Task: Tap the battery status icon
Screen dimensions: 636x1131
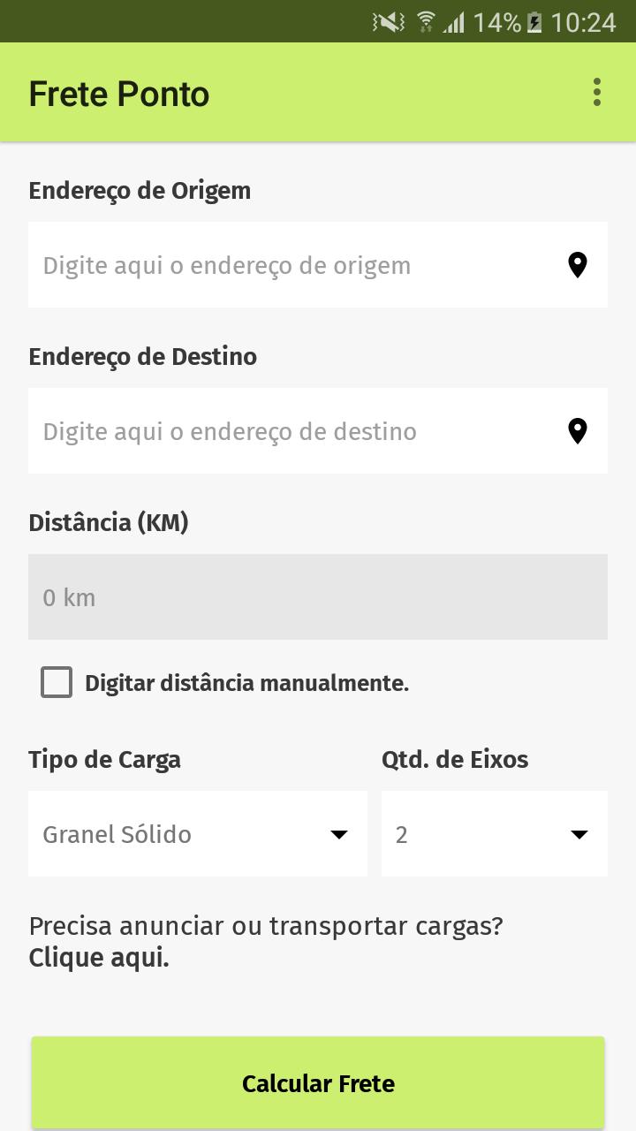Action: 534,22
